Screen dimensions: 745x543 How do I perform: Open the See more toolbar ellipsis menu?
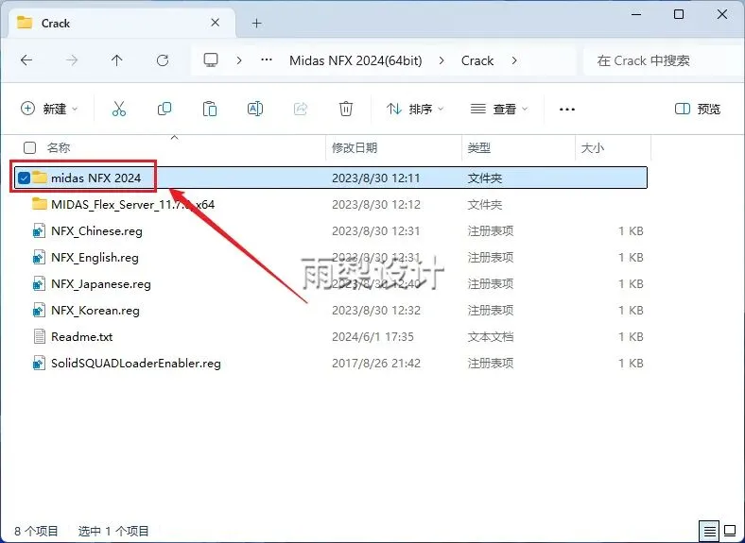pyautogui.click(x=567, y=110)
